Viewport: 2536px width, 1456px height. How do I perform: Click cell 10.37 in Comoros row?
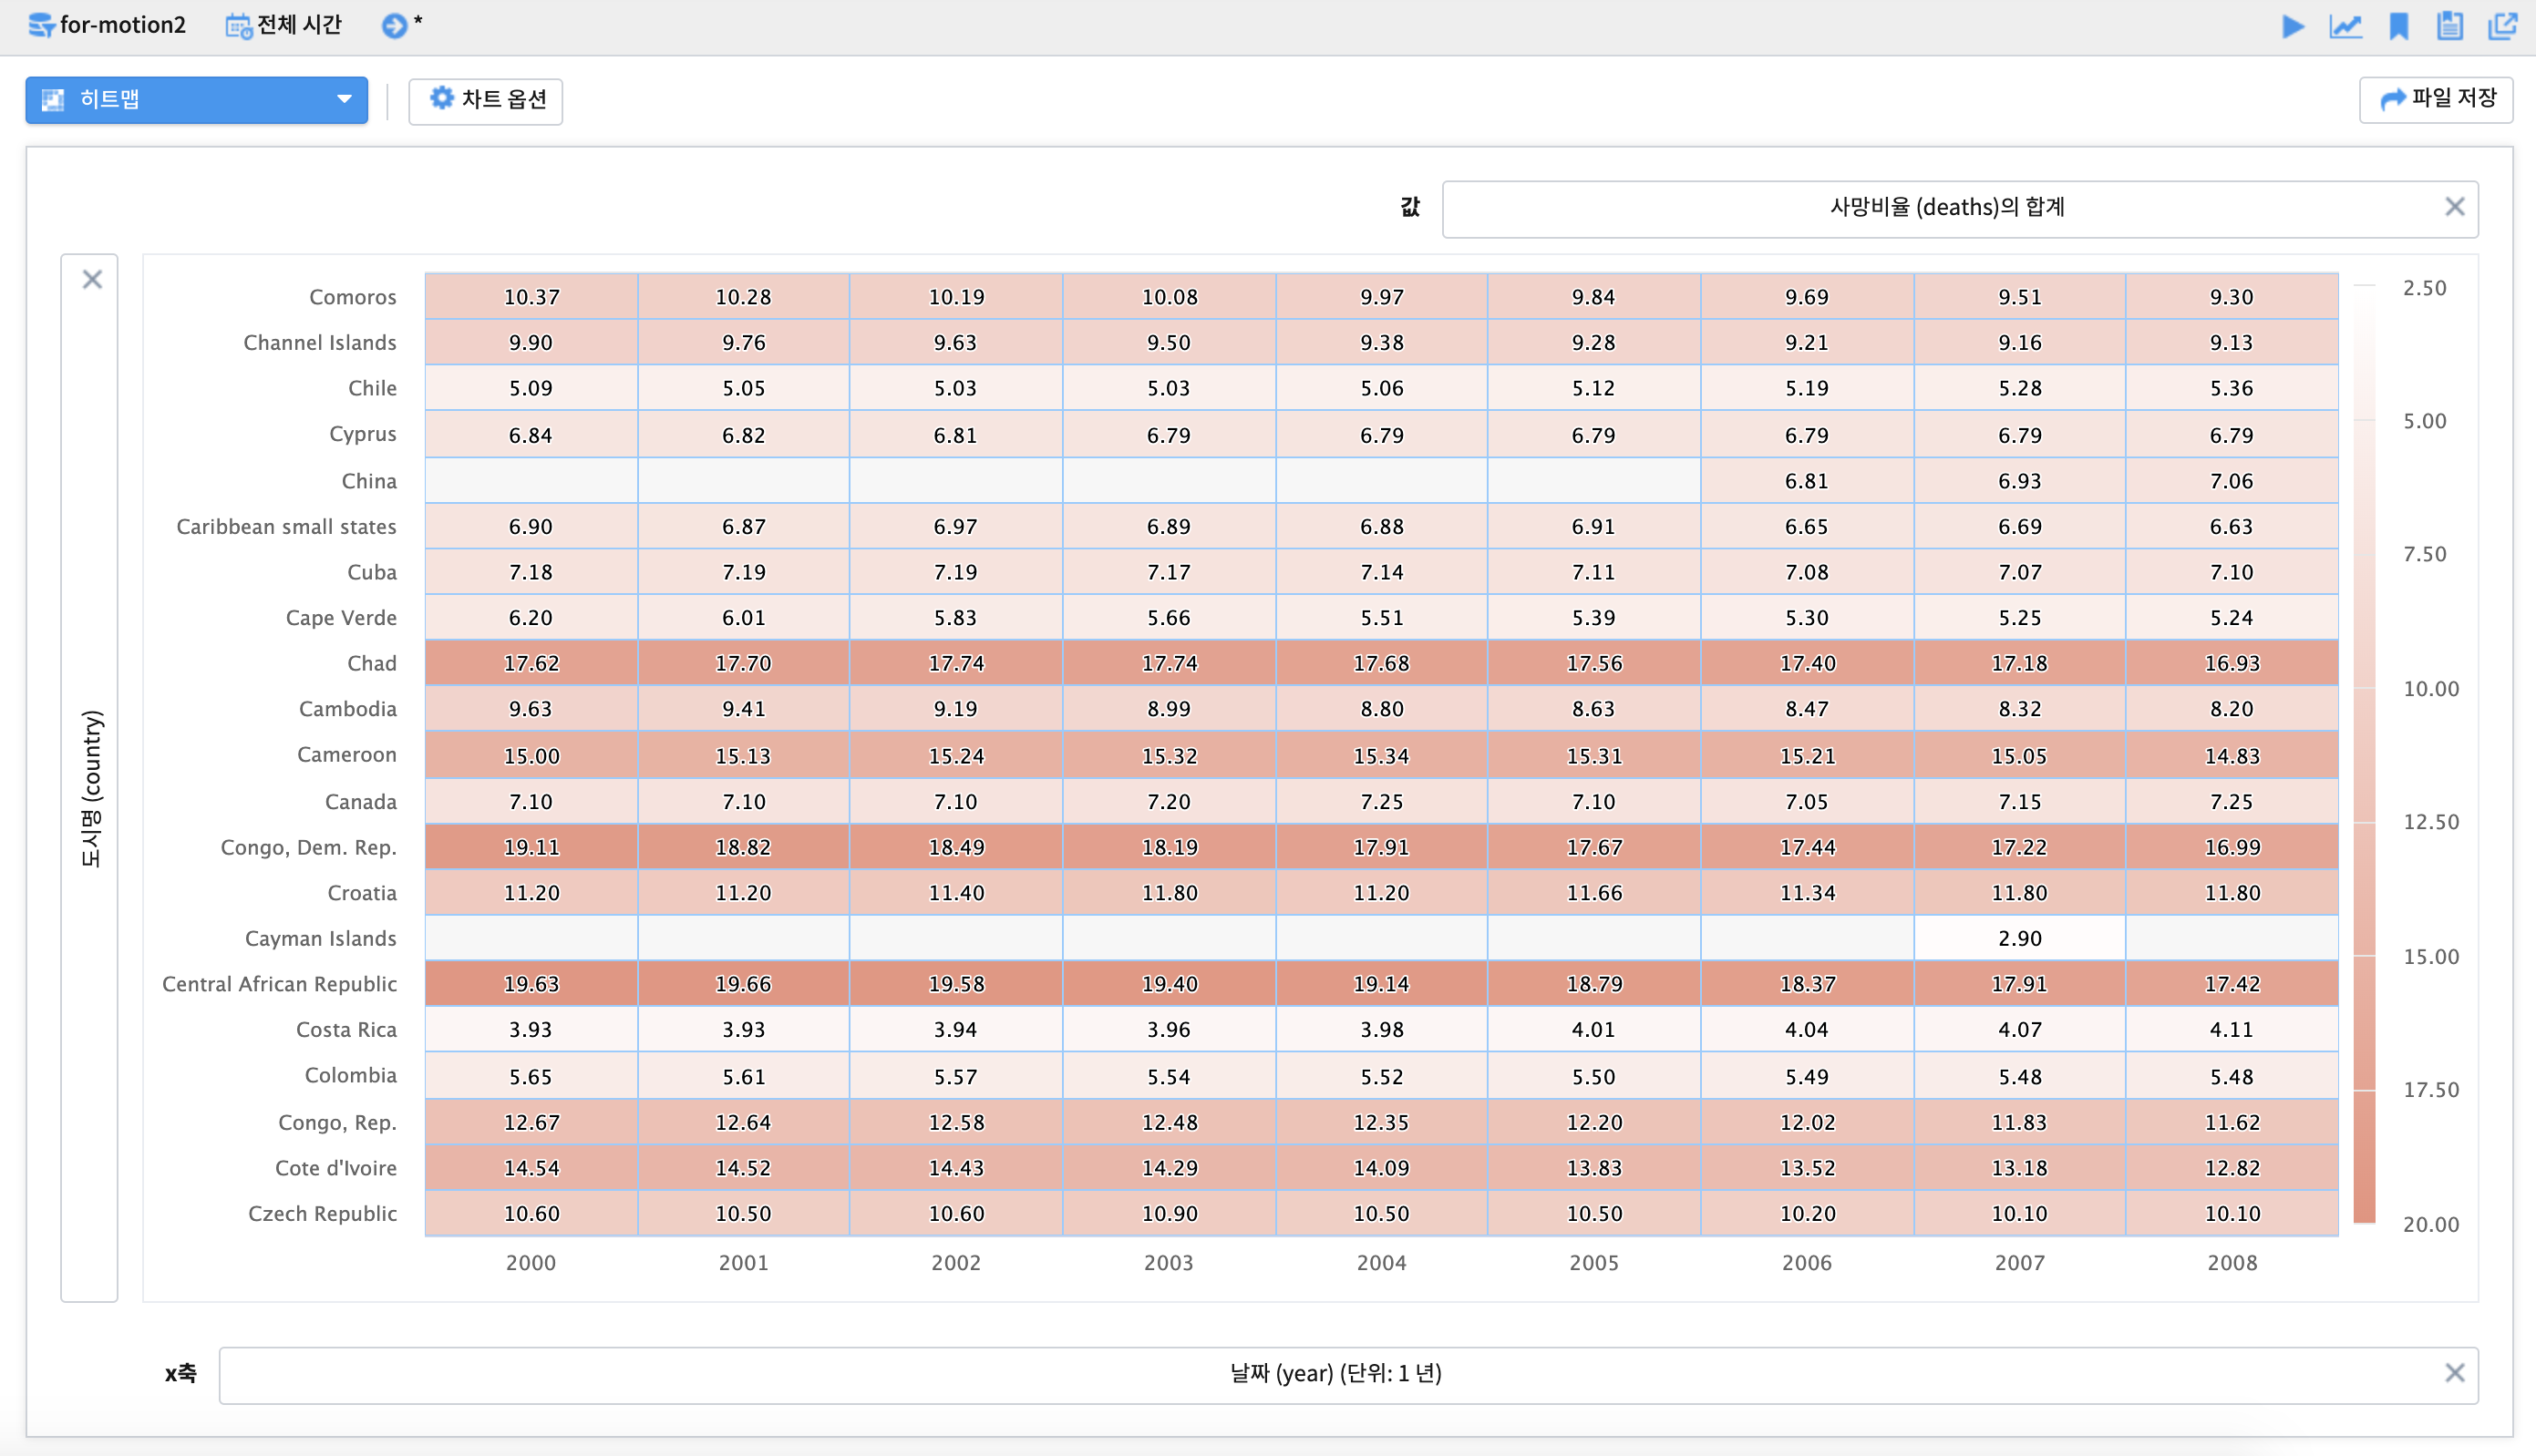[531, 297]
